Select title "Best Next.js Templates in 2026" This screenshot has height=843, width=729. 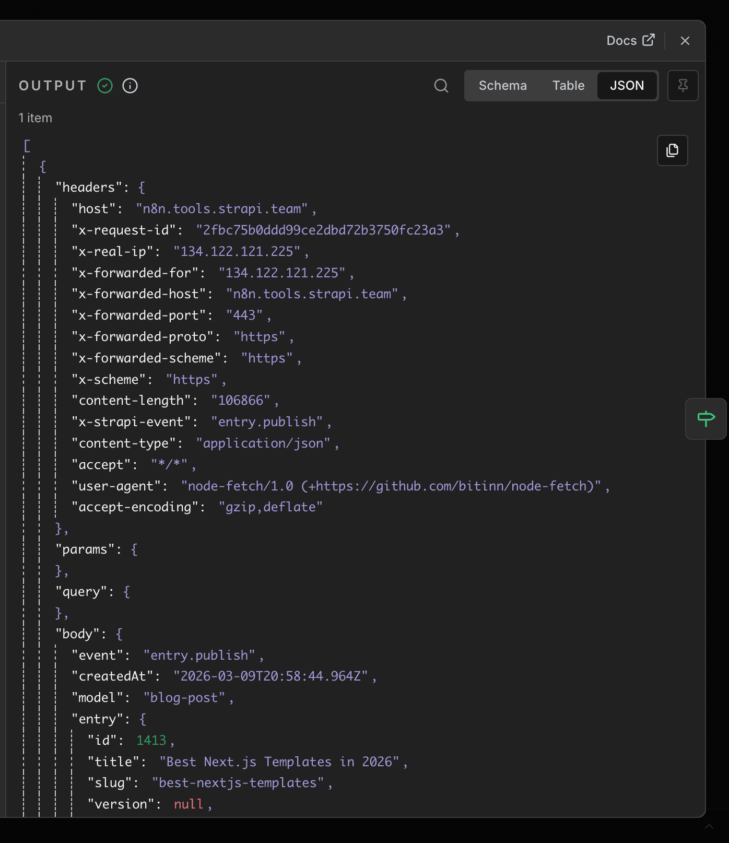tap(279, 762)
